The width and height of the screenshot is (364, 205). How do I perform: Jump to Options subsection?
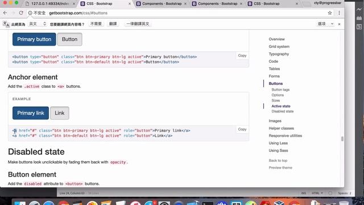(x=278, y=95)
